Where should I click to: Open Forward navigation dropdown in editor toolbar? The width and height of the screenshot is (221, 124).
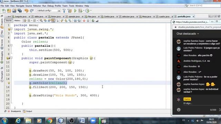pyautogui.click(x=37, y=21)
